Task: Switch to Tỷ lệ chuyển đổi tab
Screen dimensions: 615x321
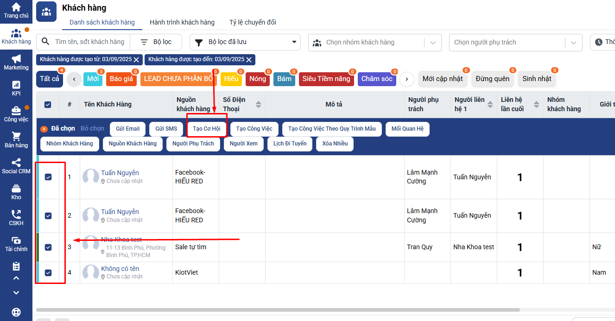Action: 253,22
